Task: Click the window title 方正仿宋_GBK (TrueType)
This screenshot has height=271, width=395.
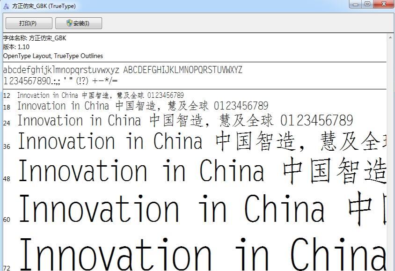Action: (x=44, y=6)
